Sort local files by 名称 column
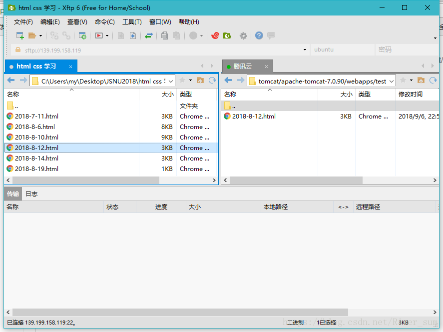The height and width of the screenshot is (332, 443). 72,94
